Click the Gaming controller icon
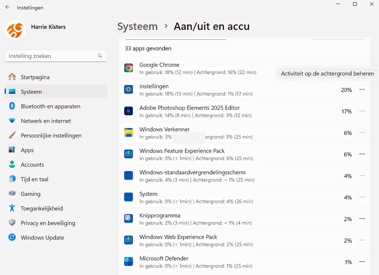Image resolution: width=379 pixels, height=275 pixels. click(x=12, y=194)
